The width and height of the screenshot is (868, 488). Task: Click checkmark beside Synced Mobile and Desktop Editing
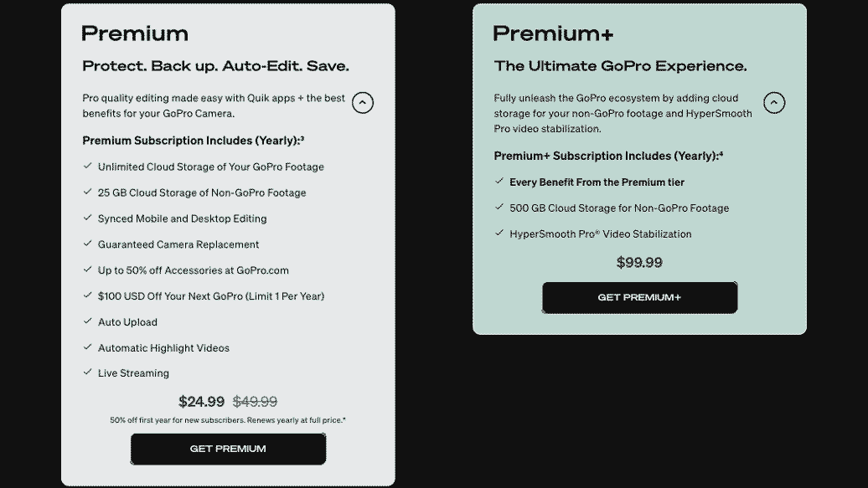(x=87, y=218)
